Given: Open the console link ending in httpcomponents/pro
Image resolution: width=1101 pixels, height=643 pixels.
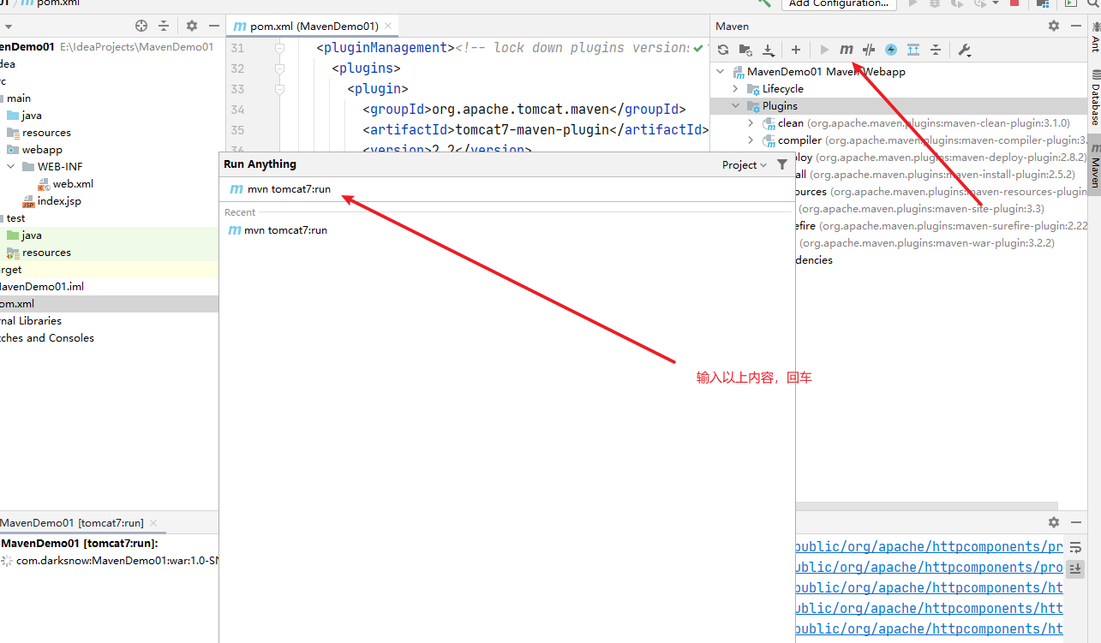Looking at the screenshot, I should coord(930,568).
